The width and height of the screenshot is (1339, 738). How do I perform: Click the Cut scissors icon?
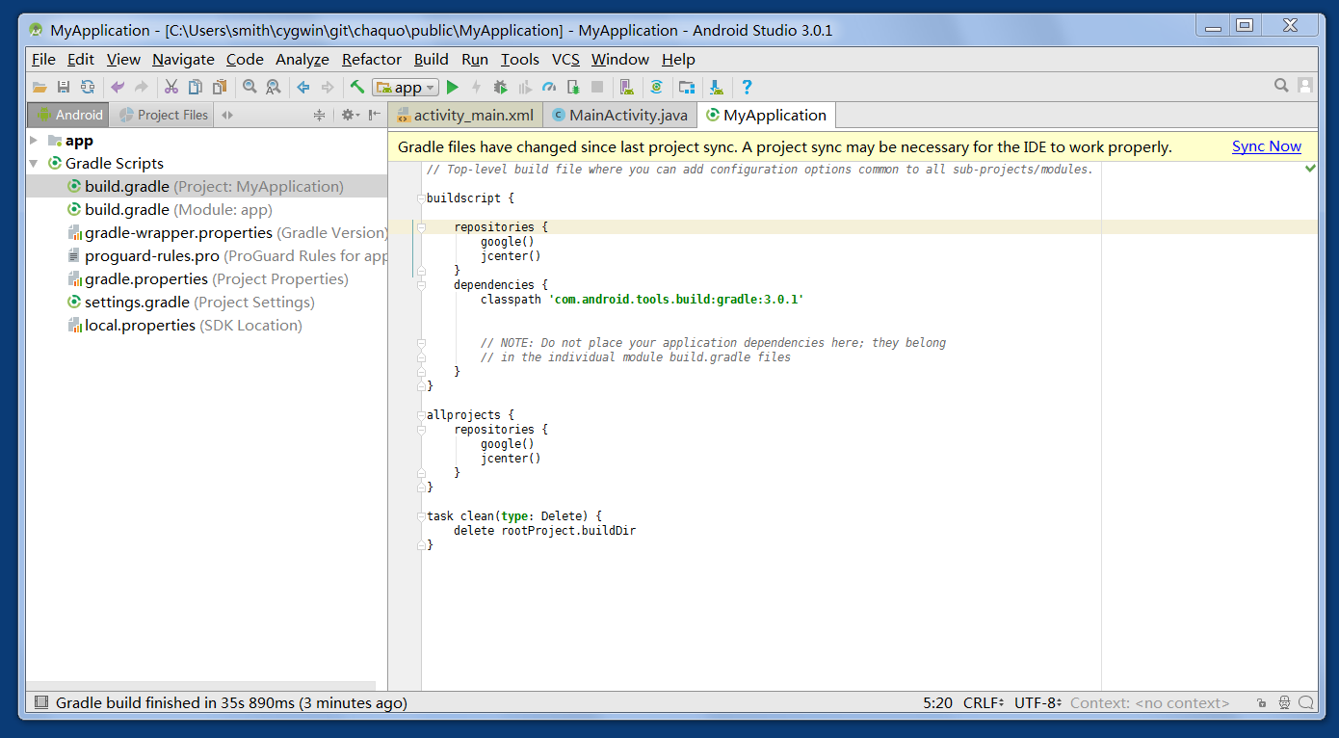click(171, 88)
